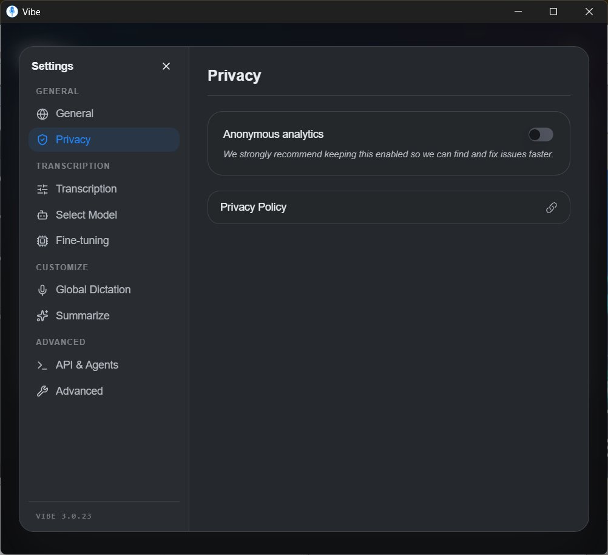Click the sparkles icon beside Summarize
Screen dimensions: 608x555
[42, 316]
